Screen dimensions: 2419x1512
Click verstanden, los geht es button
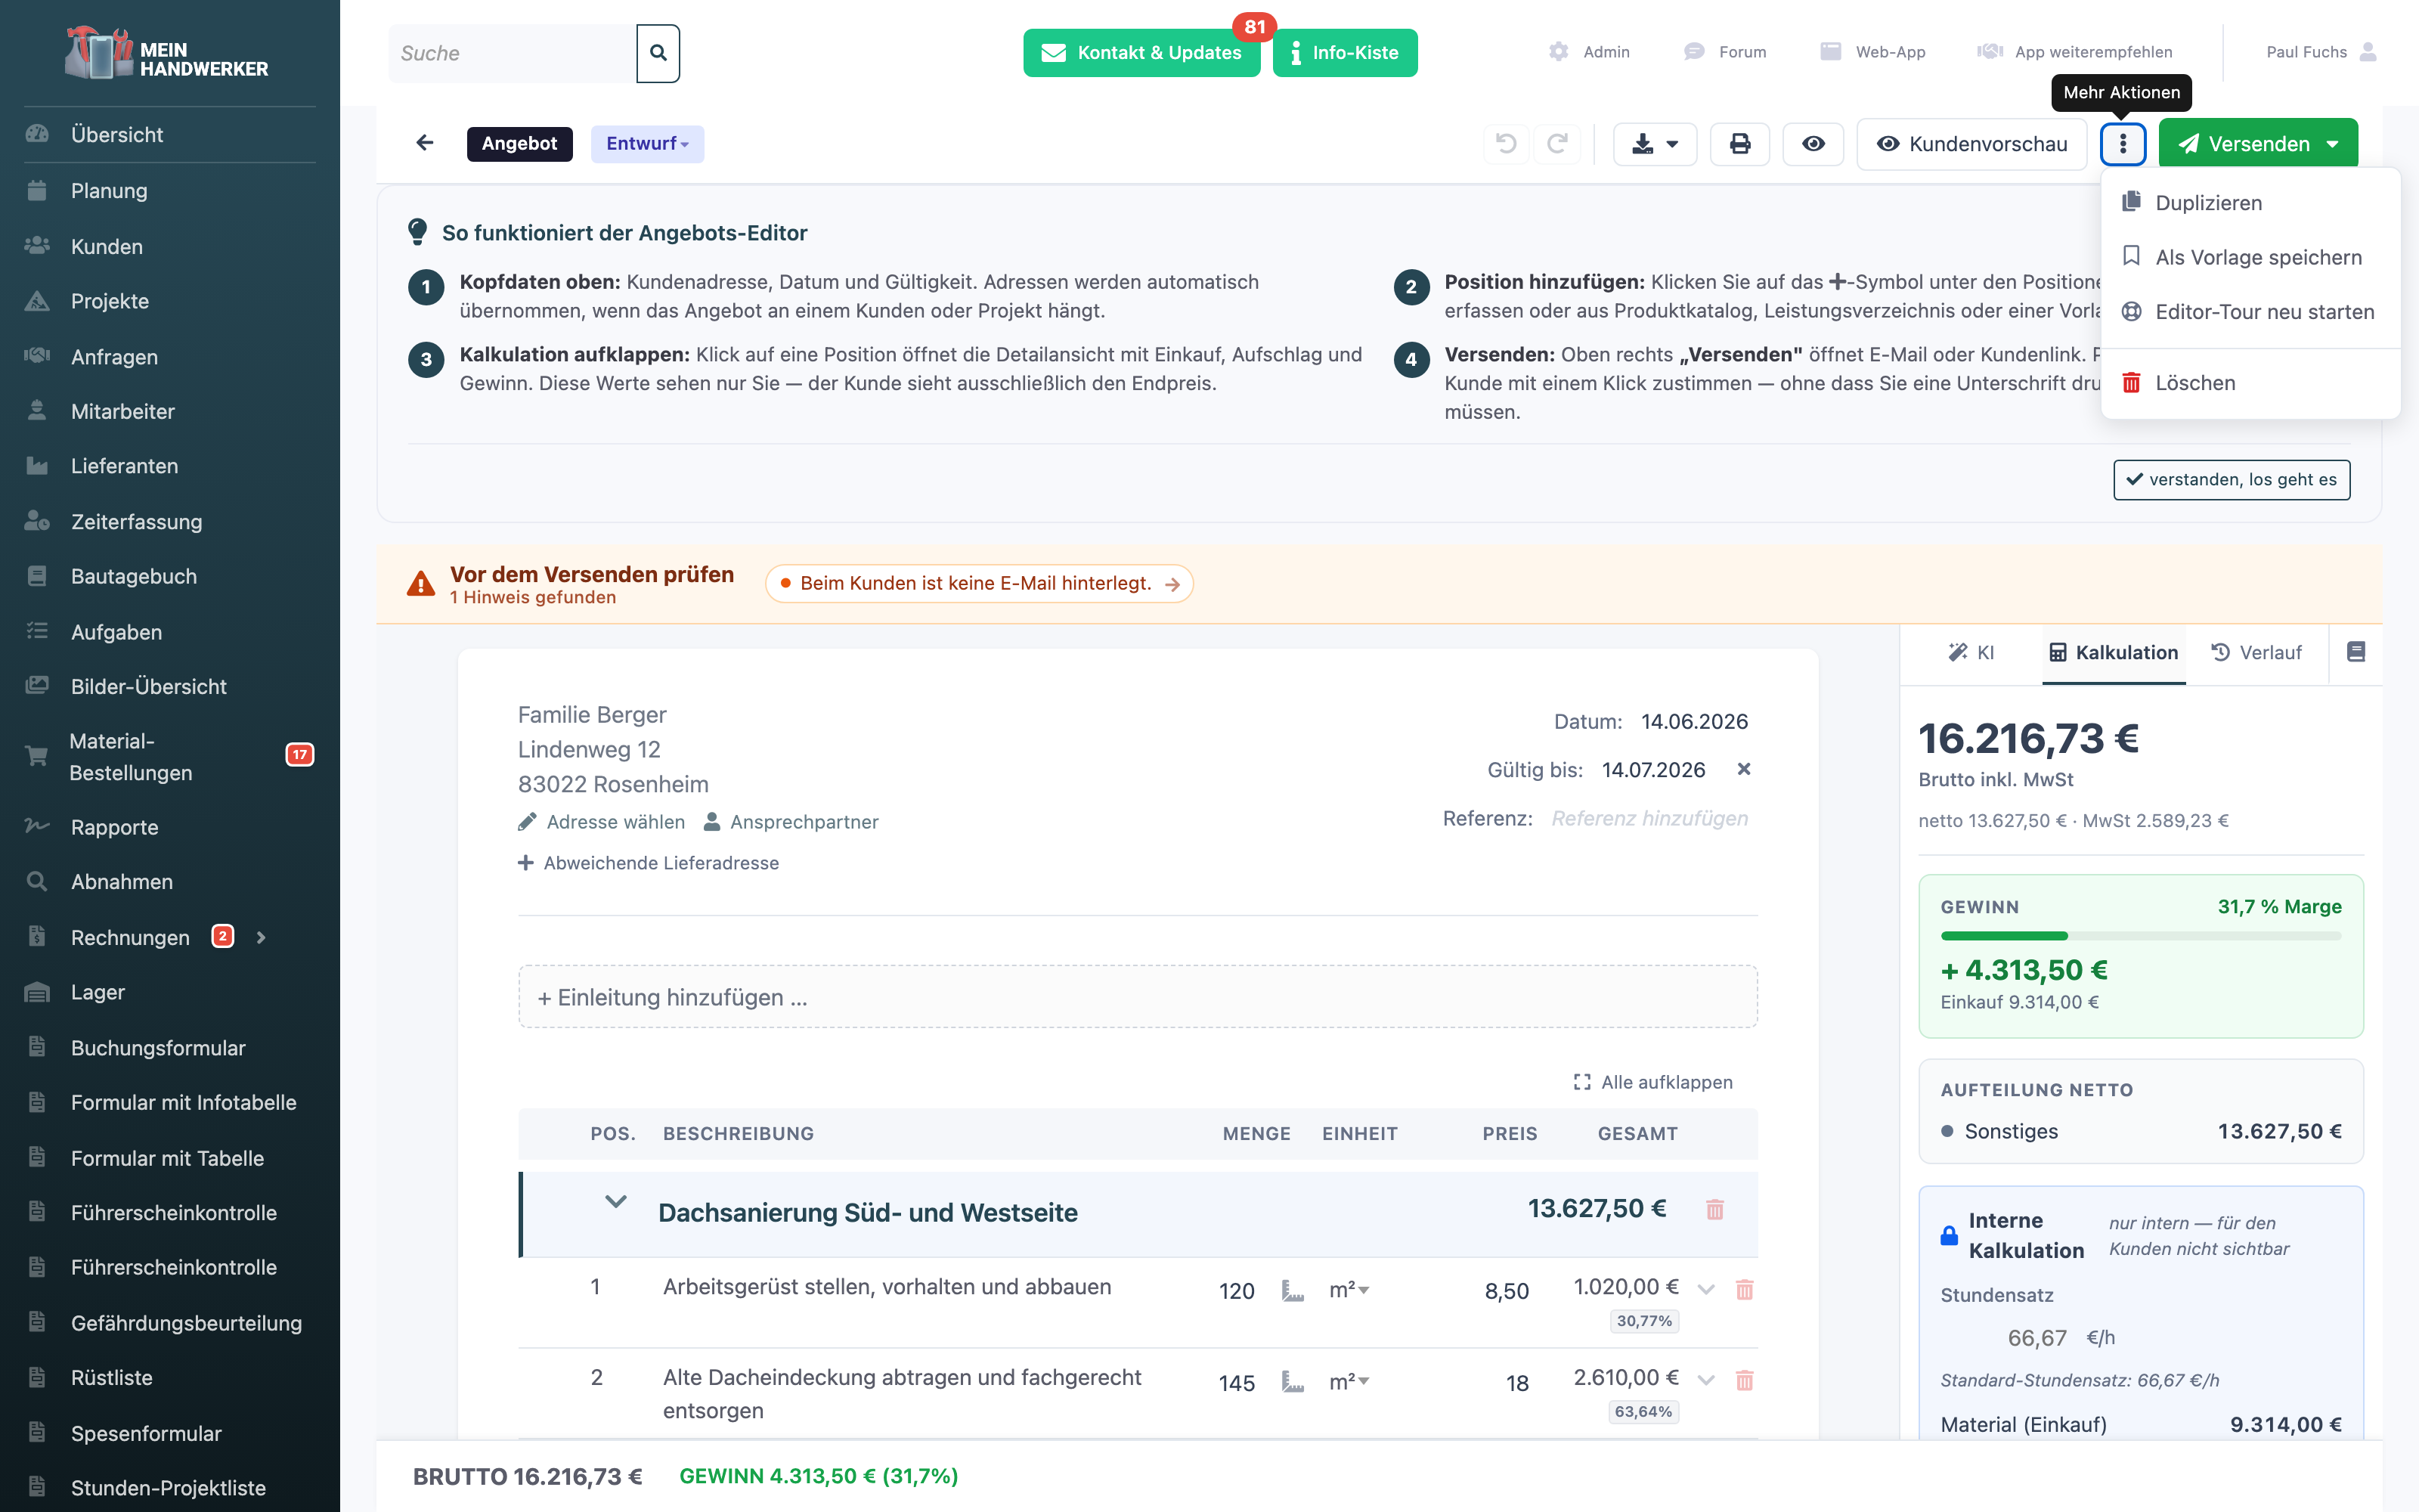2231,479
